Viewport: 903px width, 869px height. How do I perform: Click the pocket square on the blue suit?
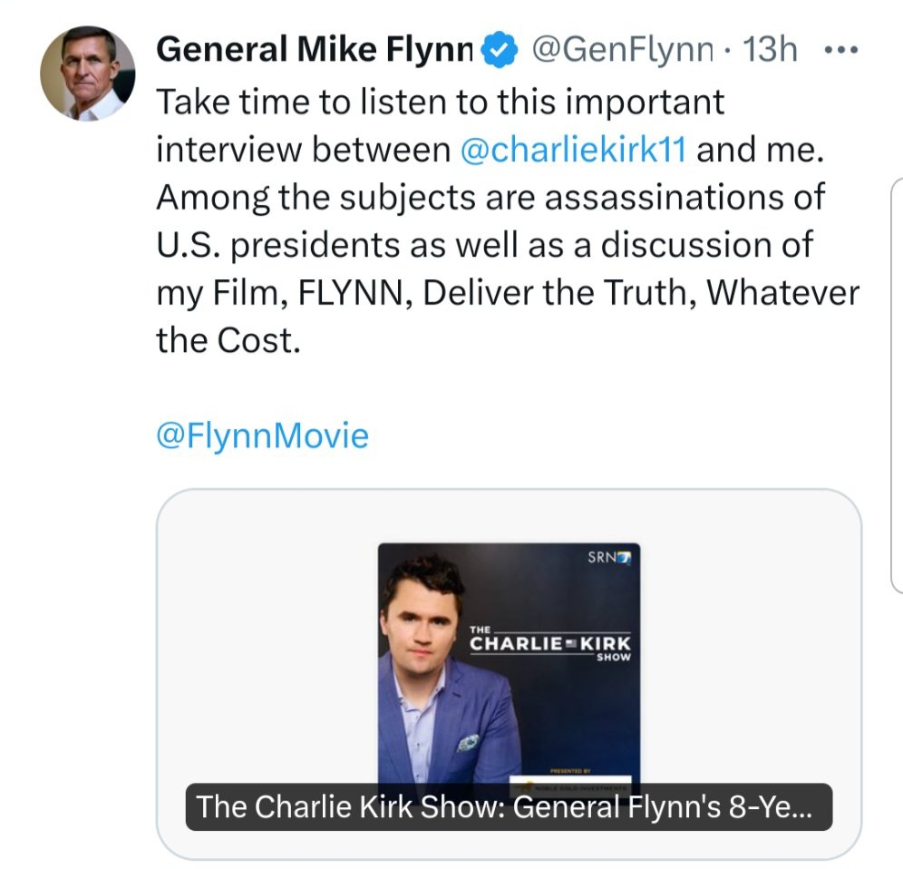(469, 743)
